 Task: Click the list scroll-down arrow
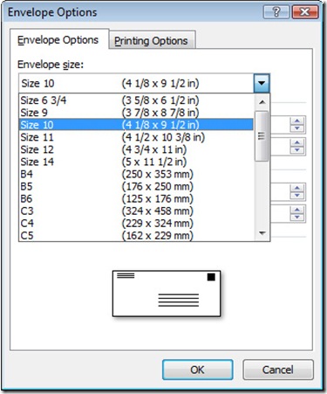pos(262,233)
